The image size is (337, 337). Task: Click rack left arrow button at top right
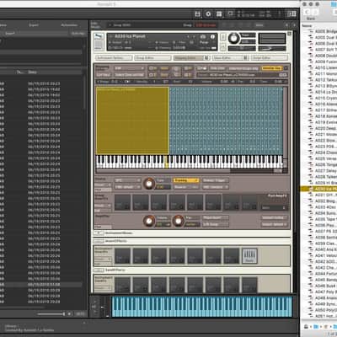286,25
